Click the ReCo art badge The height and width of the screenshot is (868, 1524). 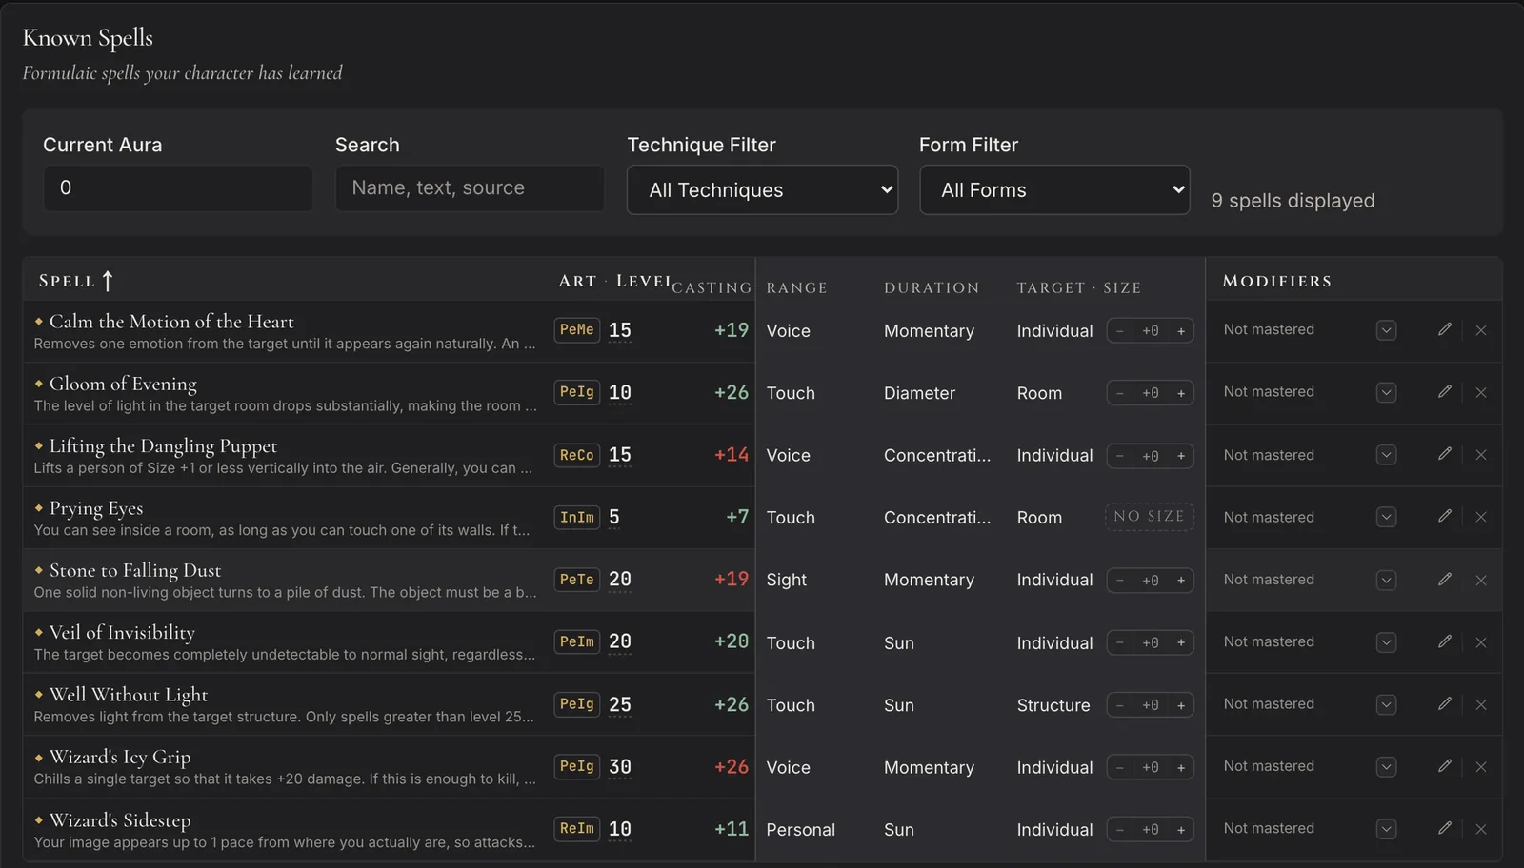[577, 455]
